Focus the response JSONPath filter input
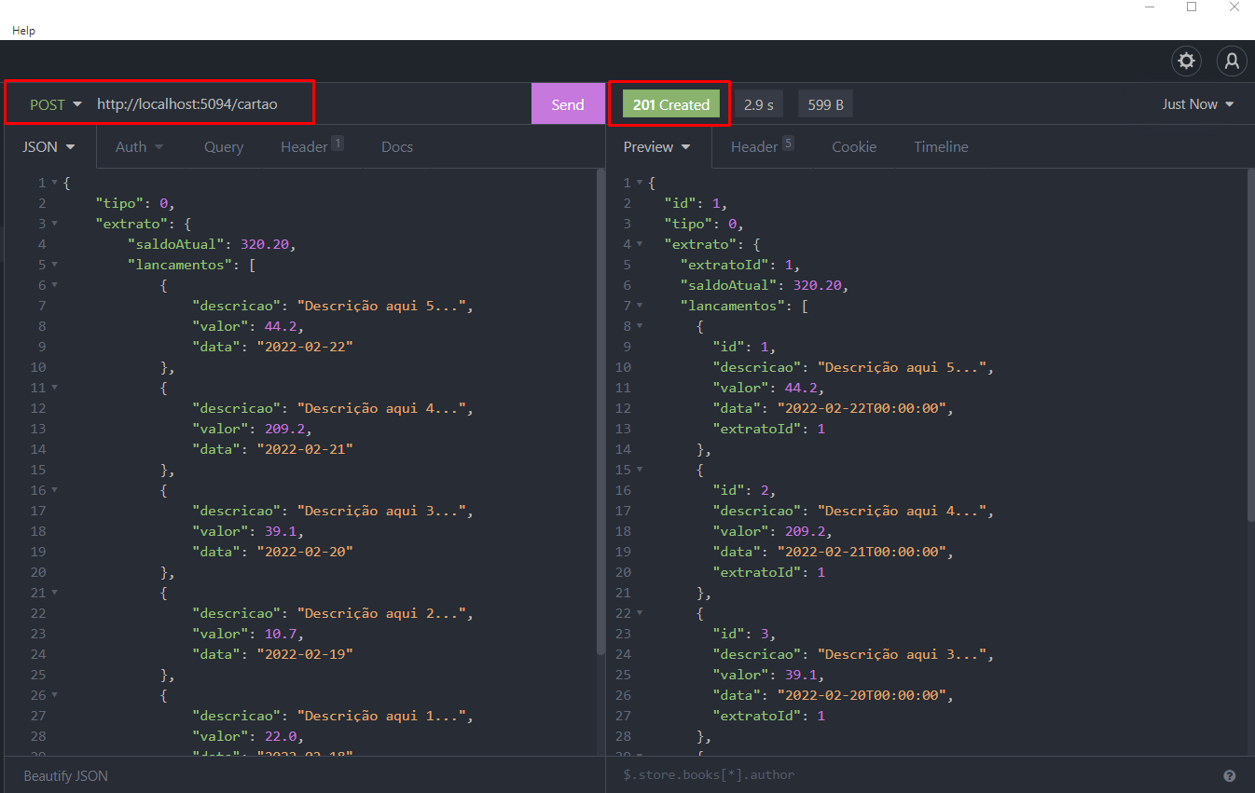The width and height of the screenshot is (1255, 793). tap(914, 775)
